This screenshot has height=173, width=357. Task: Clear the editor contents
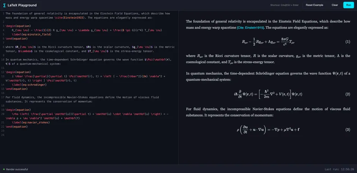[335, 5]
